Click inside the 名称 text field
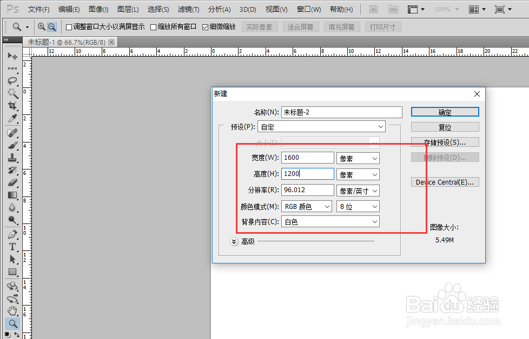Image resolution: width=529 pixels, height=339 pixels. (x=340, y=112)
